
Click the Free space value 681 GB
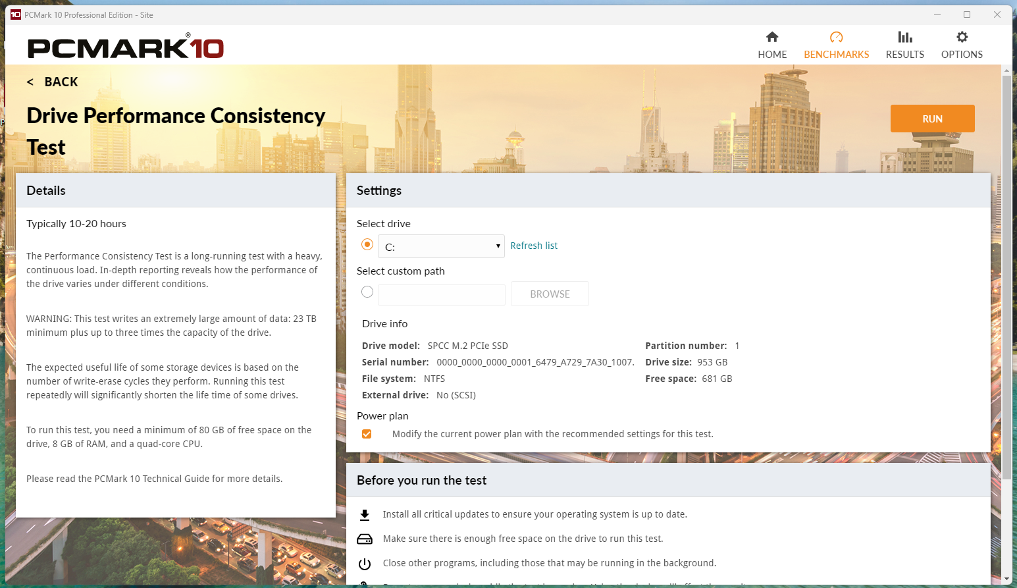[717, 379]
